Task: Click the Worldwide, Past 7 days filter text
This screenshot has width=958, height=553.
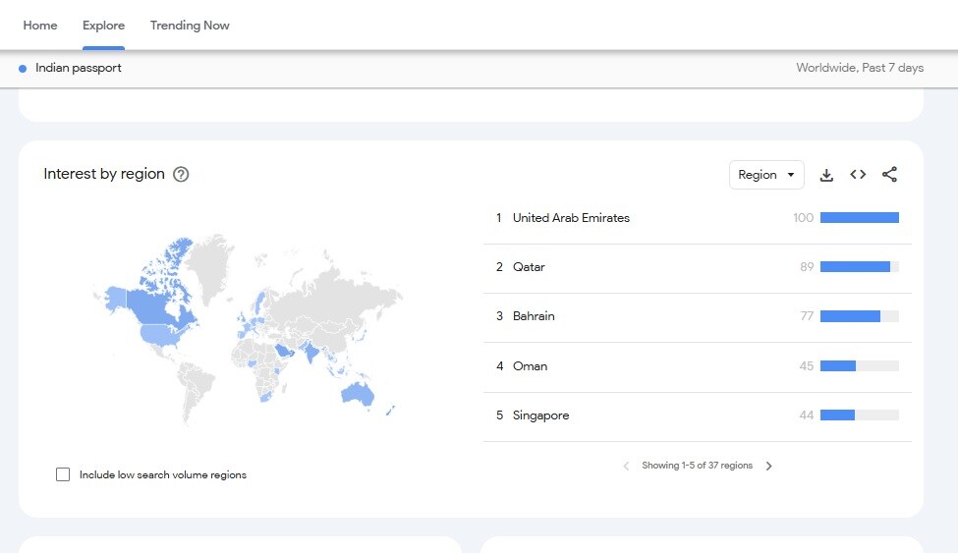Action: (860, 68)
